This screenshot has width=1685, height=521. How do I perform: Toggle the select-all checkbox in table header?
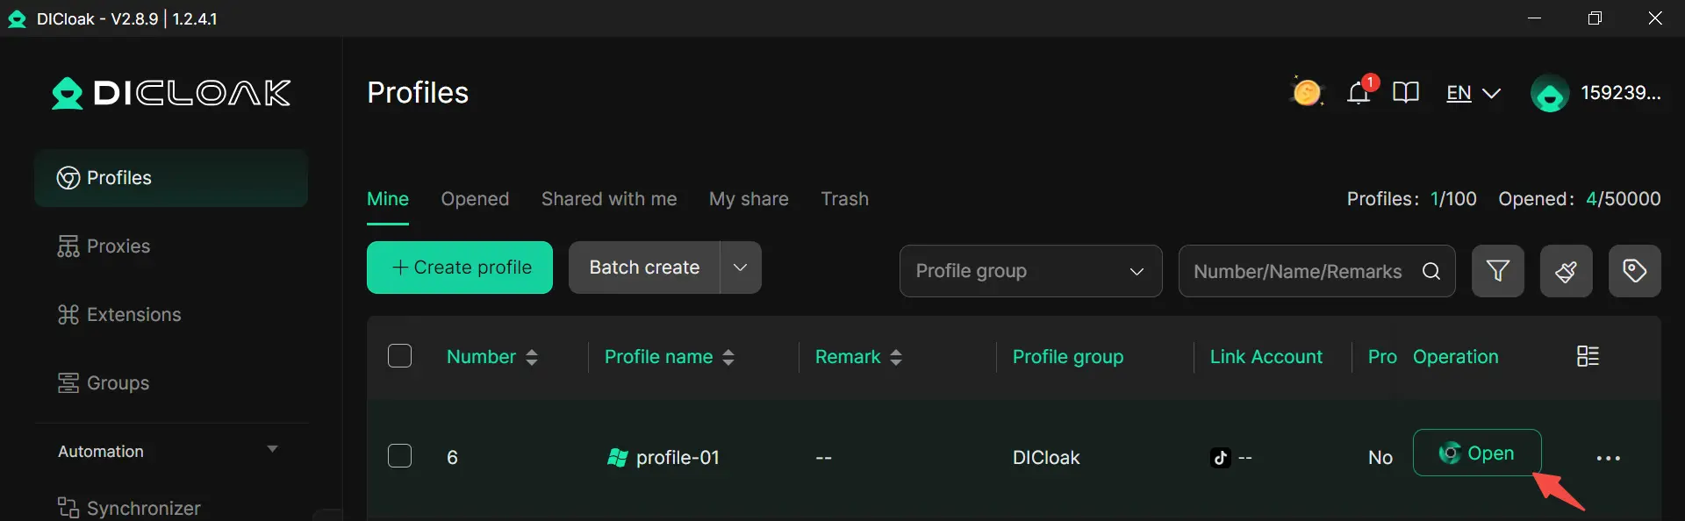point(399,356)
